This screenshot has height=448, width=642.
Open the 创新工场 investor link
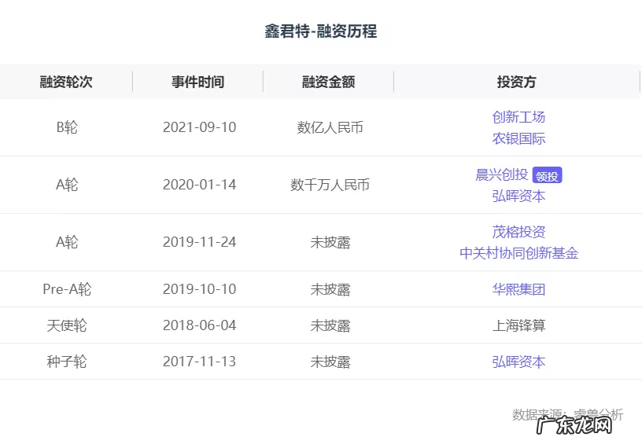point(518,117)
